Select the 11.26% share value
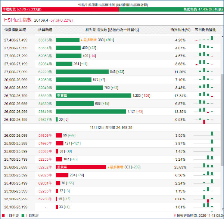Screen dimensions: 224x219 (x=180, y=72)
